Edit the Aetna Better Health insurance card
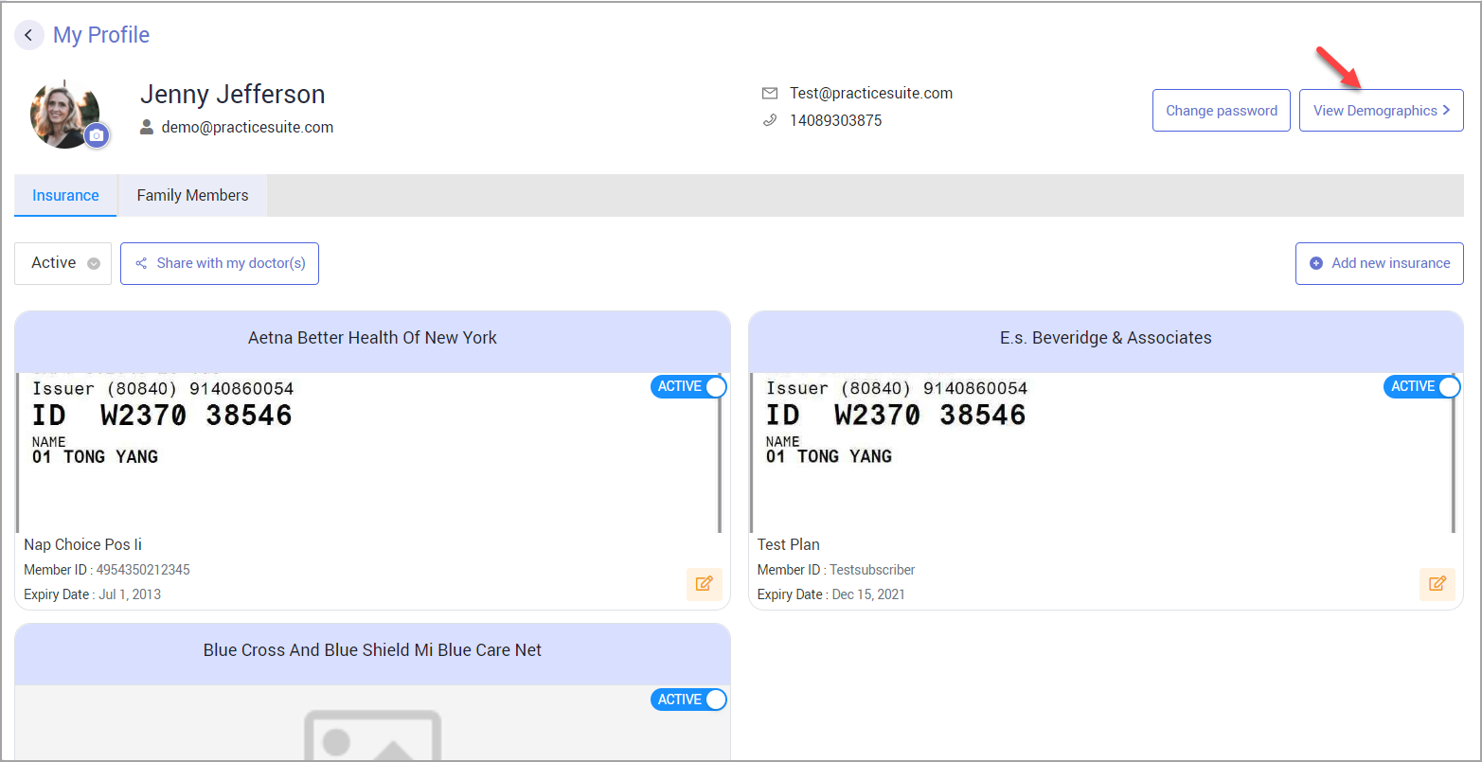The image size is (1482, 762). click(x=704, y=584)
